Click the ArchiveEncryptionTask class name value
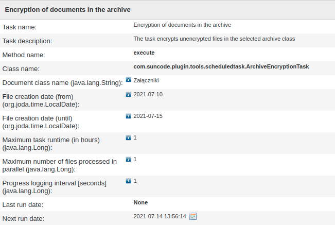This screenshot has height=225, width=335. (x=221, y=66)
